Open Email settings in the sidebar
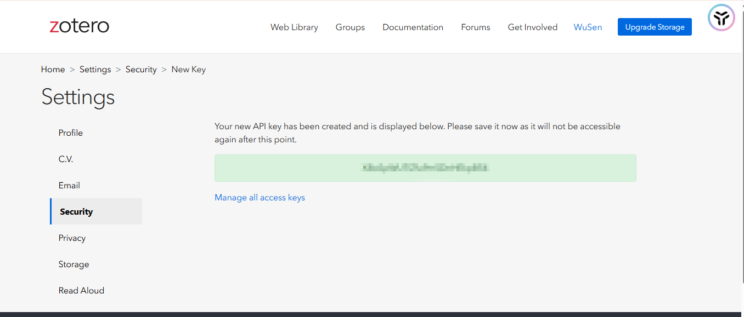 (x=69, y=185)
